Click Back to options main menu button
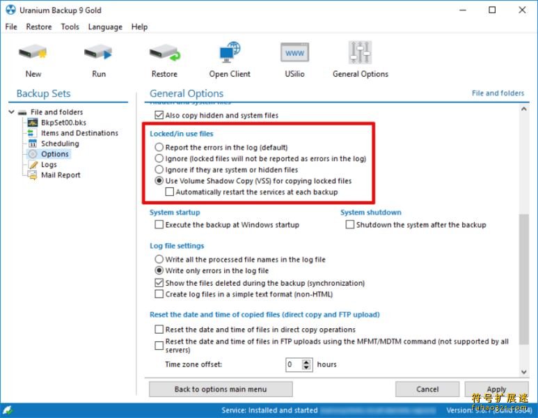 coord(221,389)
